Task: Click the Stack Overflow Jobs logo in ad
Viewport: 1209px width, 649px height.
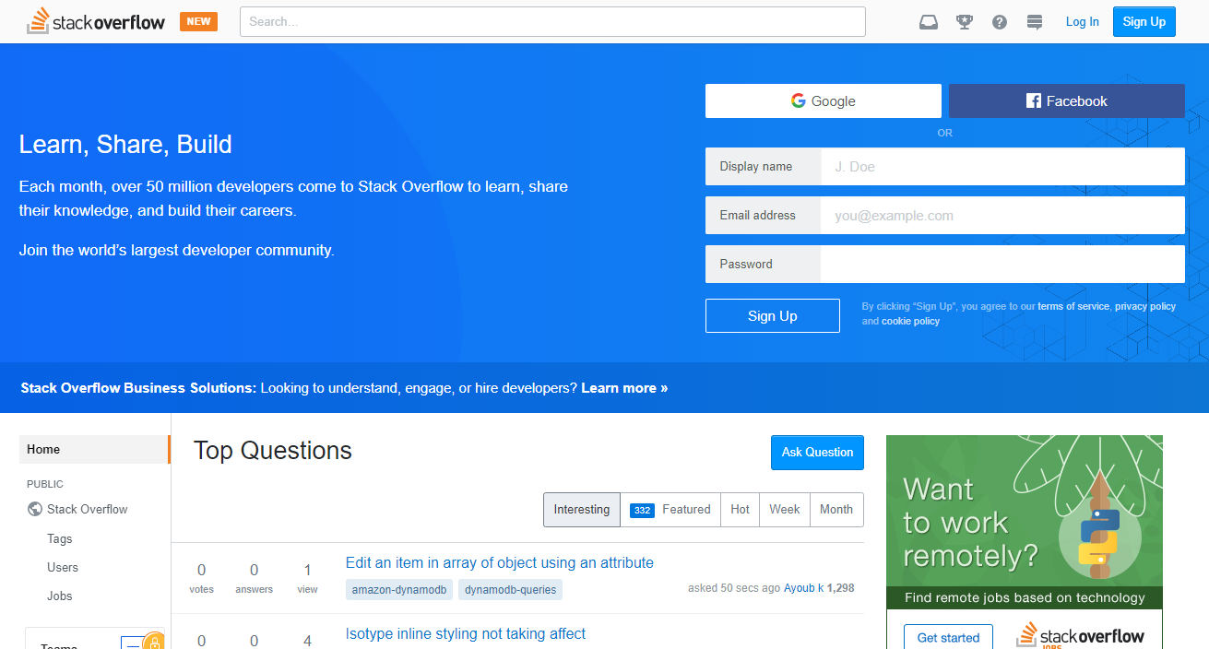Action: click(1080, 636)
